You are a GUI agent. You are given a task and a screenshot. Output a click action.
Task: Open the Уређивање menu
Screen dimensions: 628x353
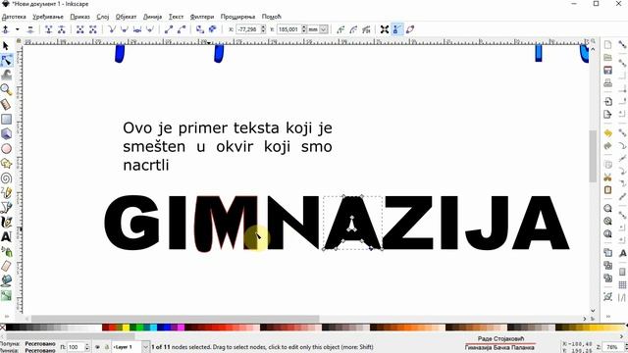[48, 17]
